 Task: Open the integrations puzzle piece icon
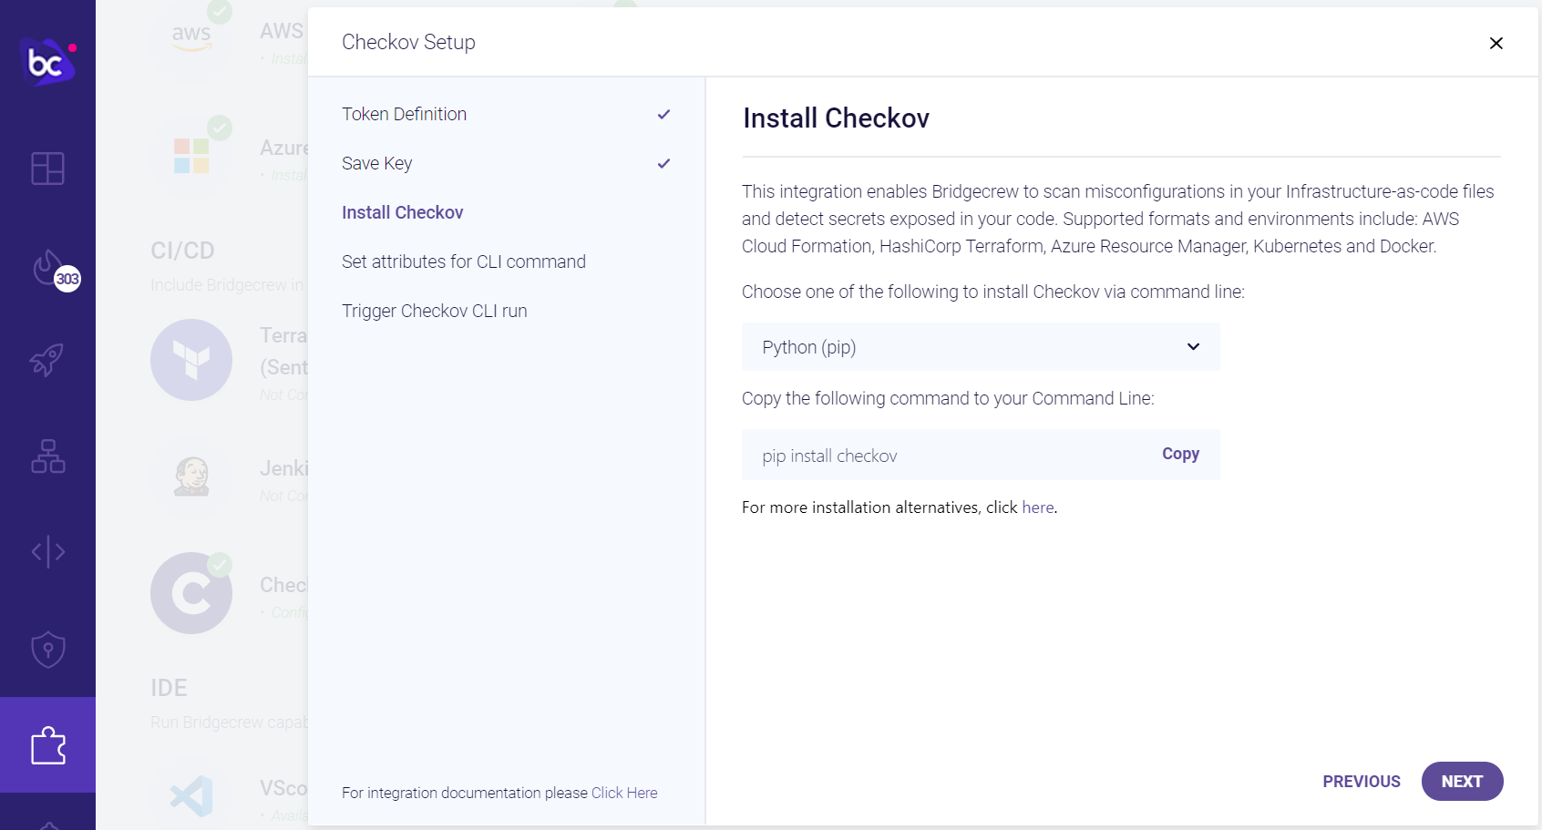point(47,745)
